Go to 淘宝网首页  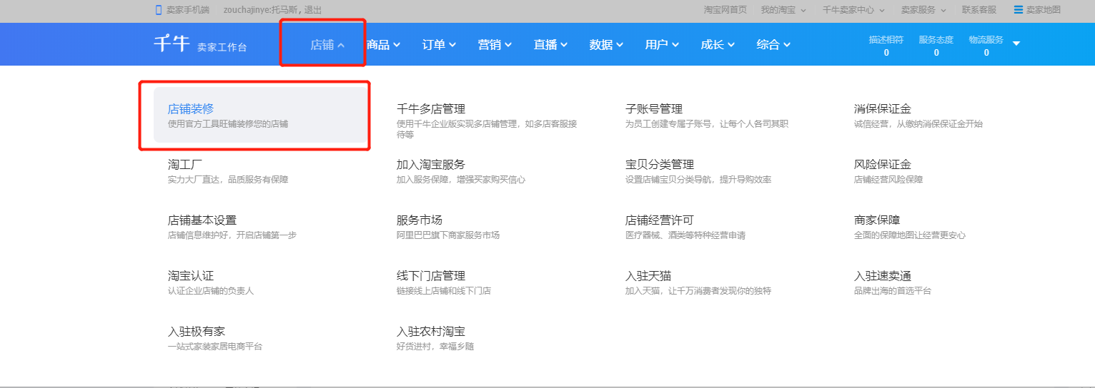725,10
